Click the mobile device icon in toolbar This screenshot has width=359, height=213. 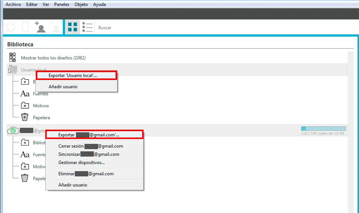[25, 27]
